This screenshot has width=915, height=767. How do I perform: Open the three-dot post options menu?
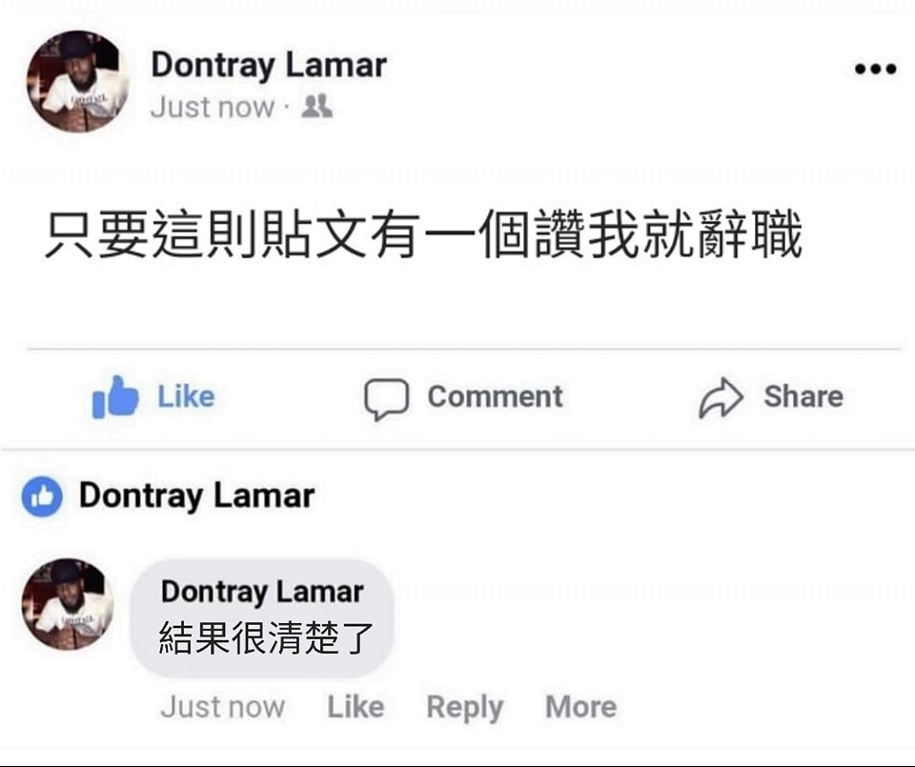click(x=875, y=69)
